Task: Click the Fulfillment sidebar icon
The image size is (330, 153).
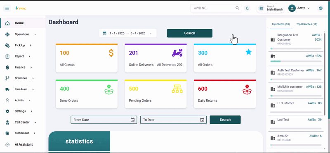Action: [x=7, y=133]
